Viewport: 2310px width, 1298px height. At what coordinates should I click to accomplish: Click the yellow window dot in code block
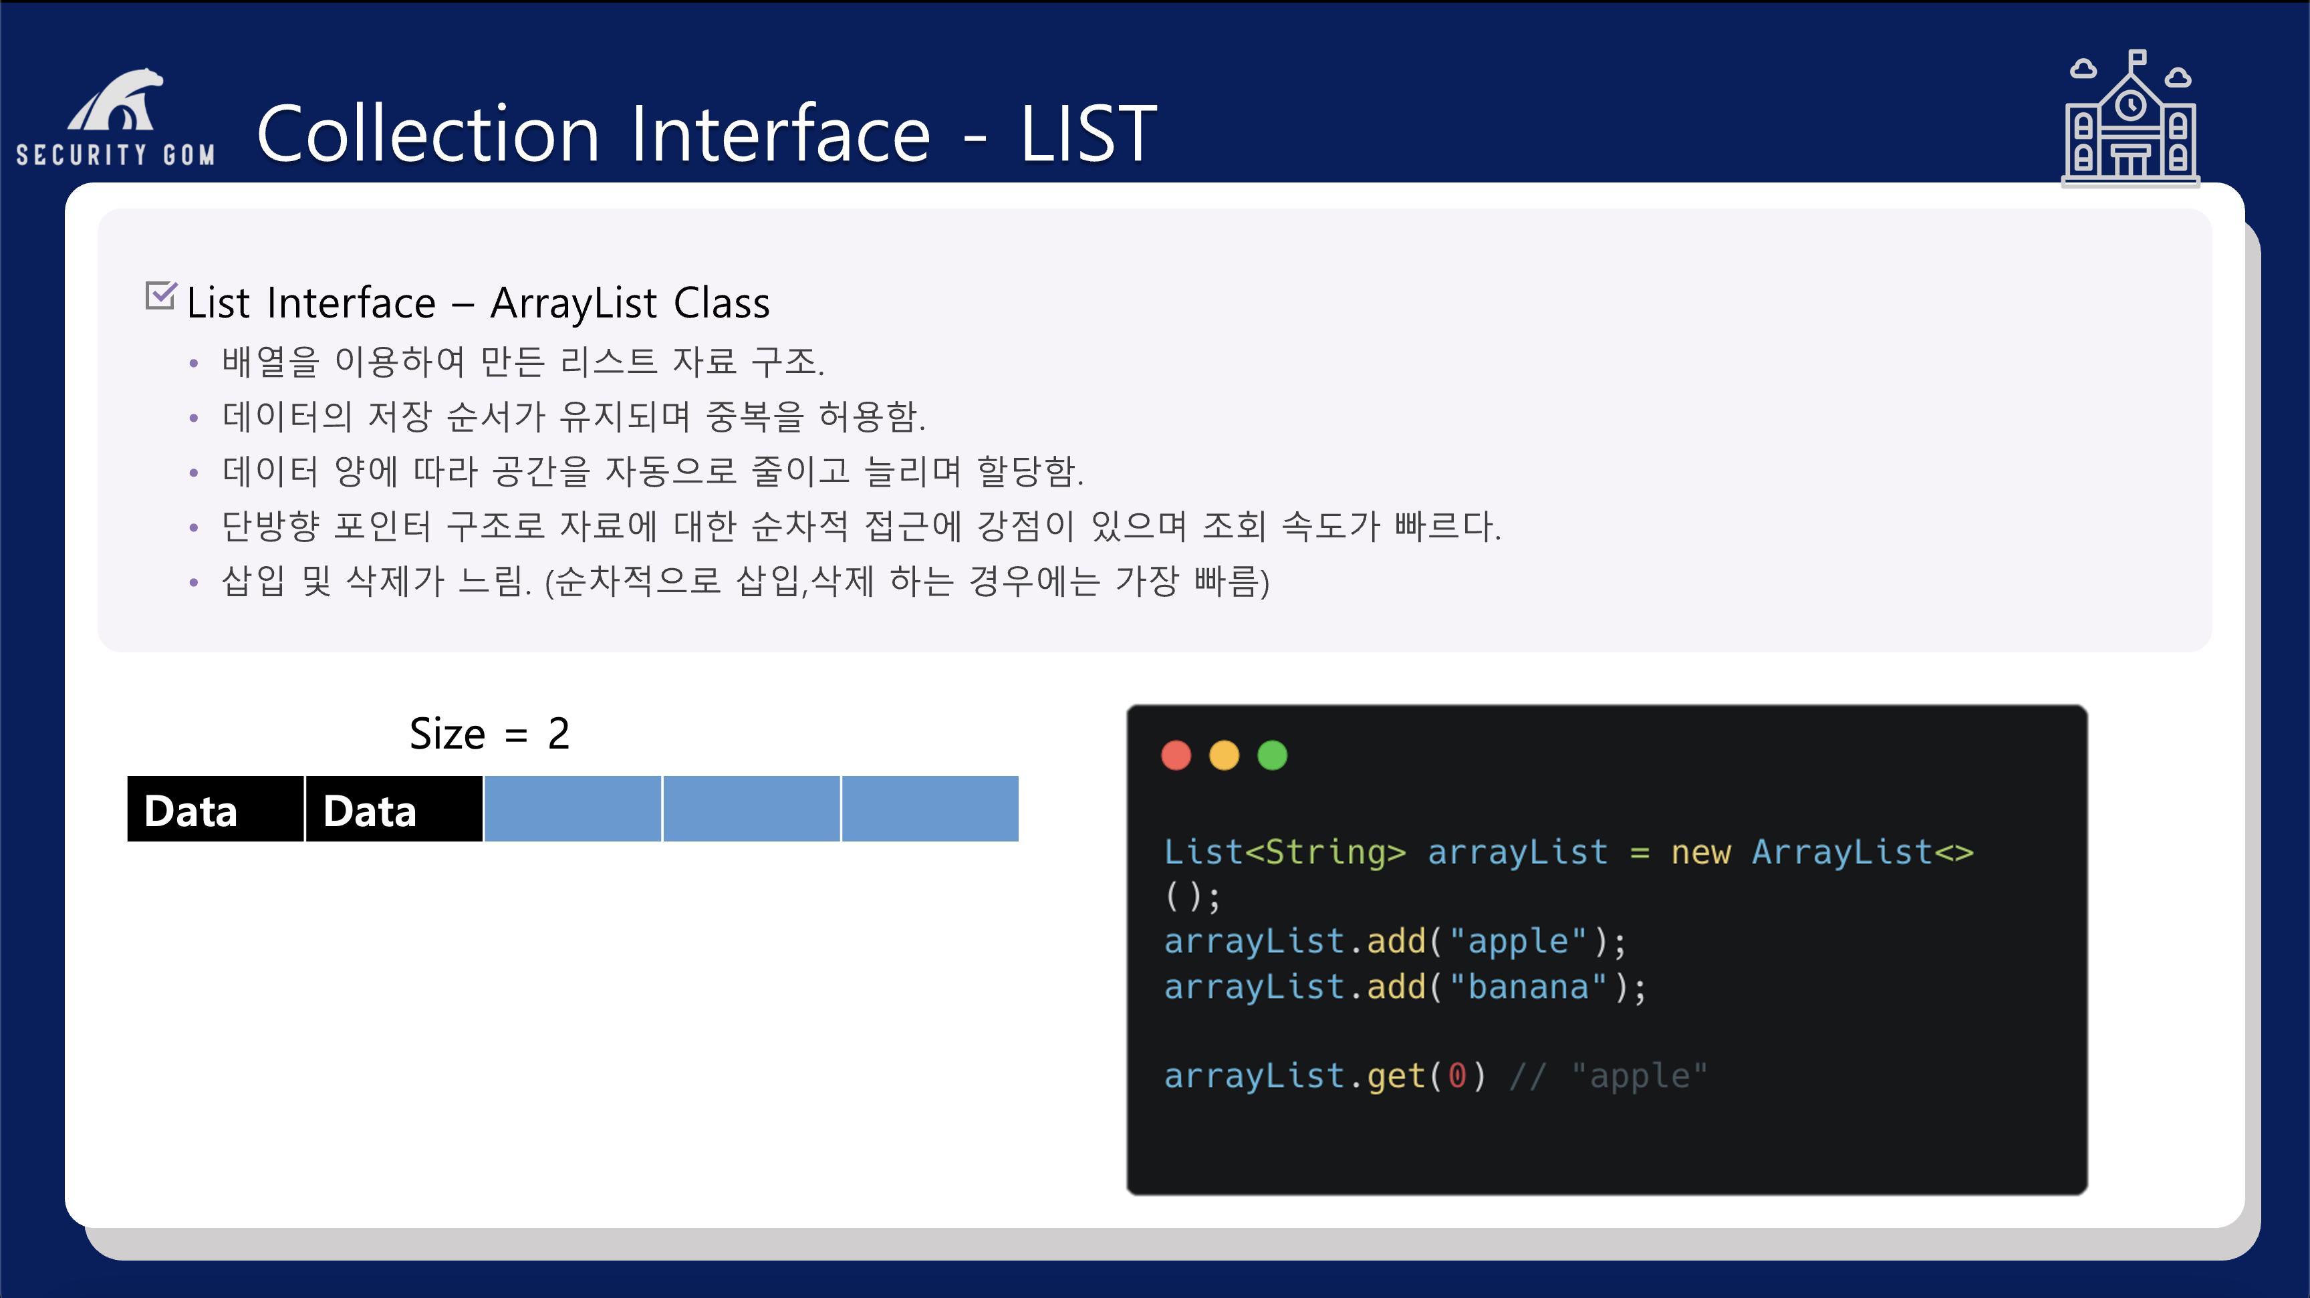tap(1224, 756)
